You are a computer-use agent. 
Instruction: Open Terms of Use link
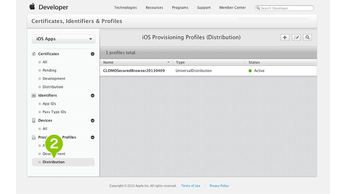[x=191, y=185]
